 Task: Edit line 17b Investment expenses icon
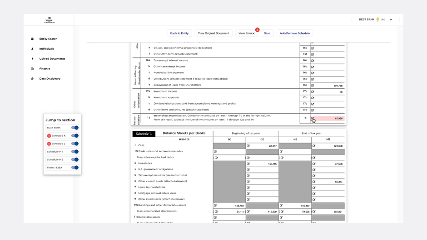coord(313,98)
